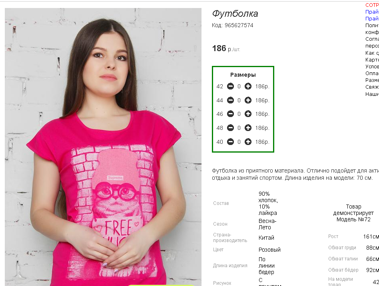Click the pink t-shirt product photo
The image size is (379, 286).
103,147
